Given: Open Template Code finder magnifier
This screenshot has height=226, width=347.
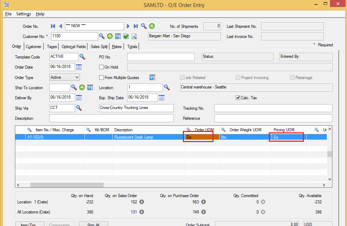Looking at the screenshot, I should [82, 57].
